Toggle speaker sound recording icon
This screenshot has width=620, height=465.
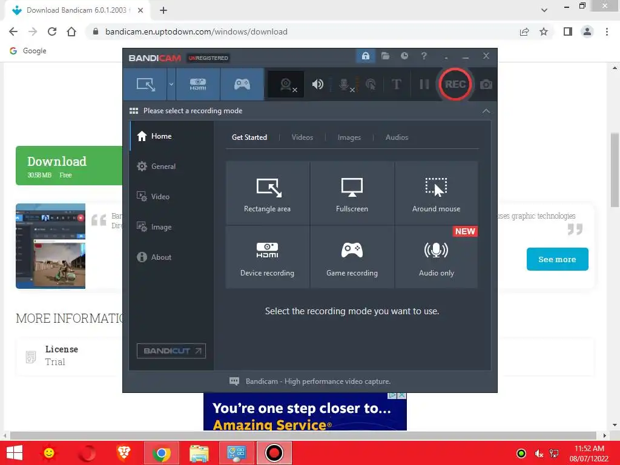[x=317, y=84]
